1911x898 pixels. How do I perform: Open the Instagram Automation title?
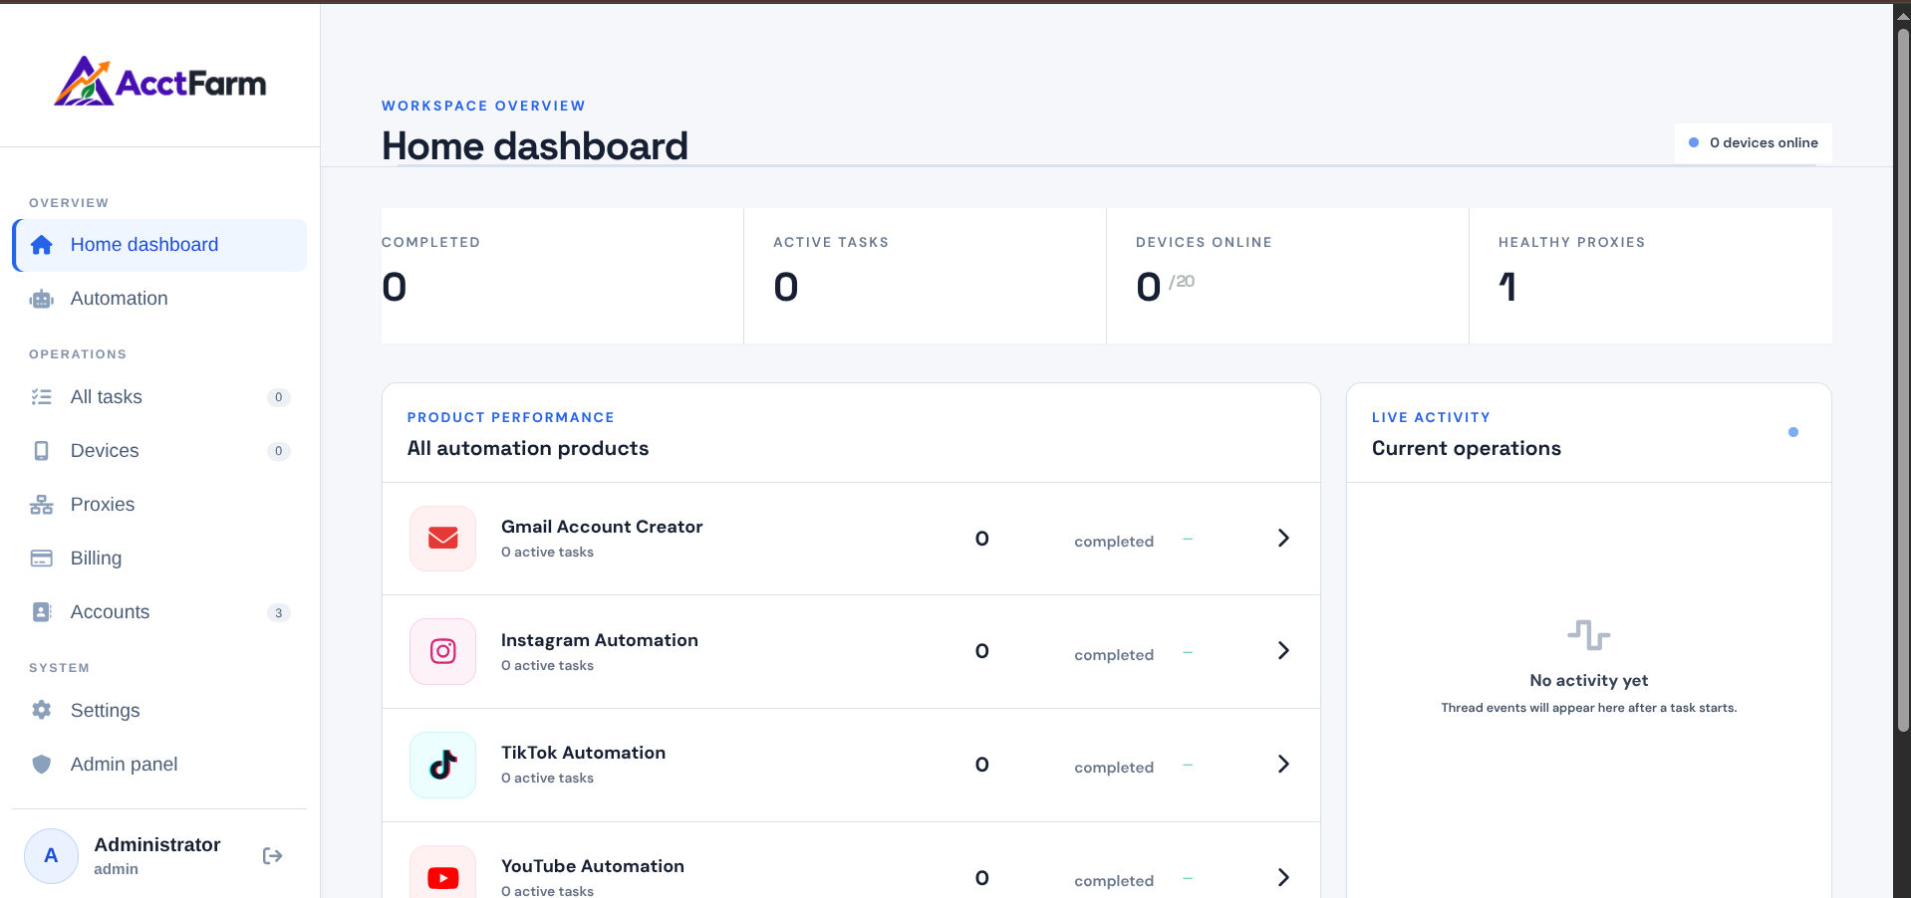[600, 640]
